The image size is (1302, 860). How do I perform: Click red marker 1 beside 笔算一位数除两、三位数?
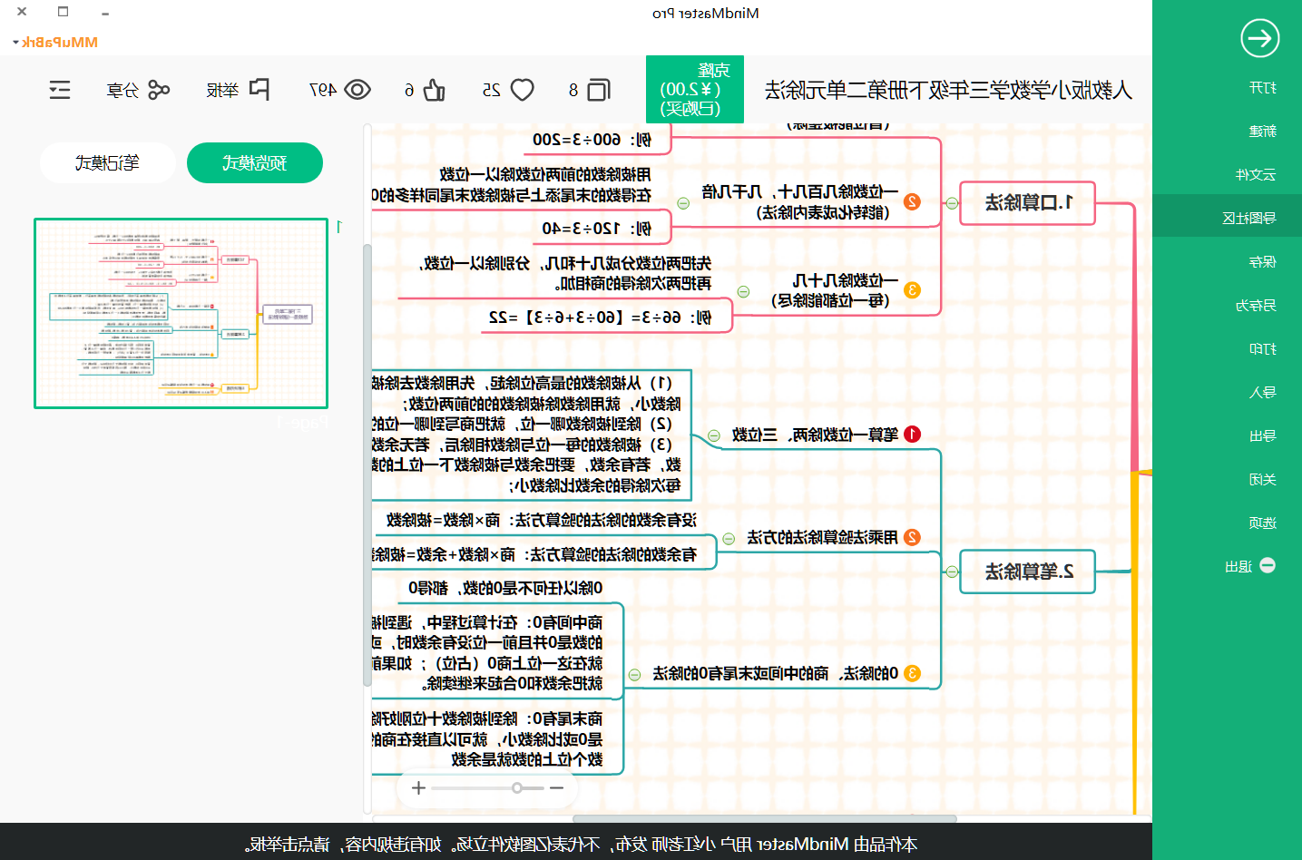pos(913,435)
